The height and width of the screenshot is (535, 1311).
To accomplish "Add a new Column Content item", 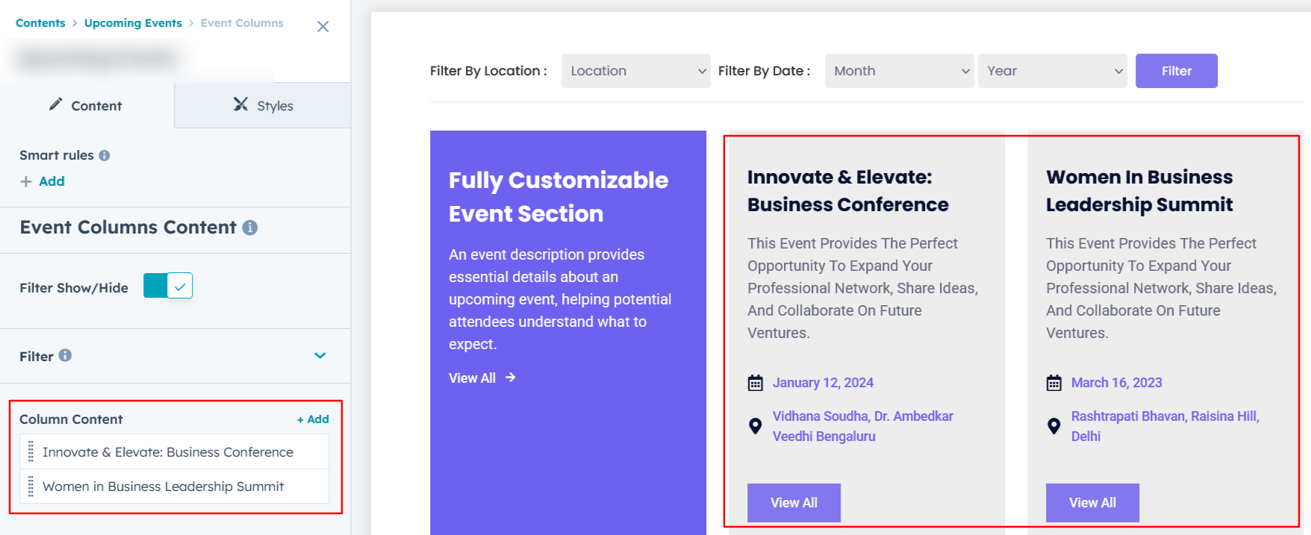I will point(313,419).
